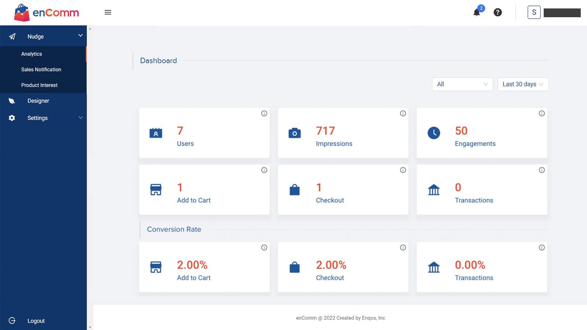This screenshot has width=587, height=330.
Task: Select Product Interest in the sidebar
Action: pos(39,85)
